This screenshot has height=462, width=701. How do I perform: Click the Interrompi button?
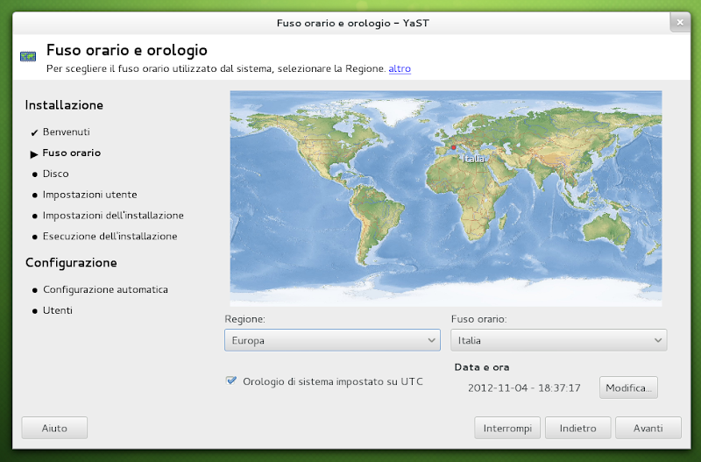coord(507,428)
